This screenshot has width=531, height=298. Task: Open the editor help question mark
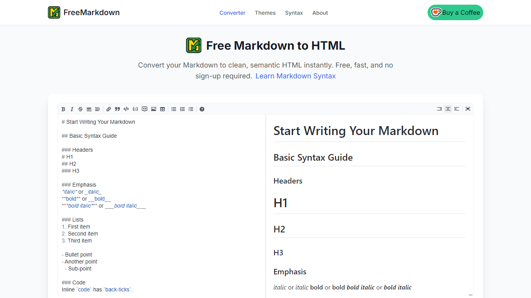(x=202, y=109)
